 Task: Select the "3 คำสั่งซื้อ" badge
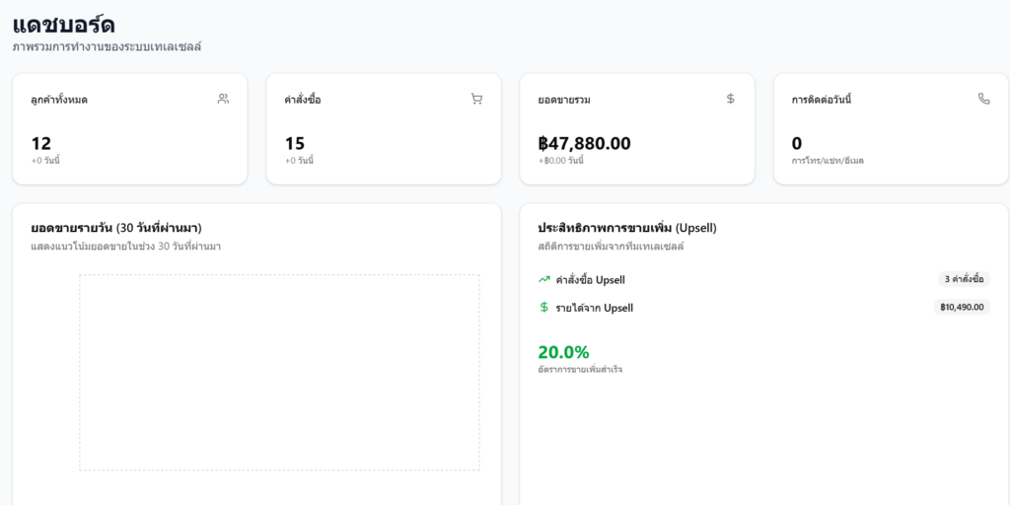(x=964, y=279)
